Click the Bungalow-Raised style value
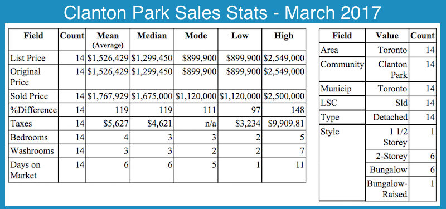The width and height of the screenshot is (446, 209). pyautogui.click(x=387, y=189)
